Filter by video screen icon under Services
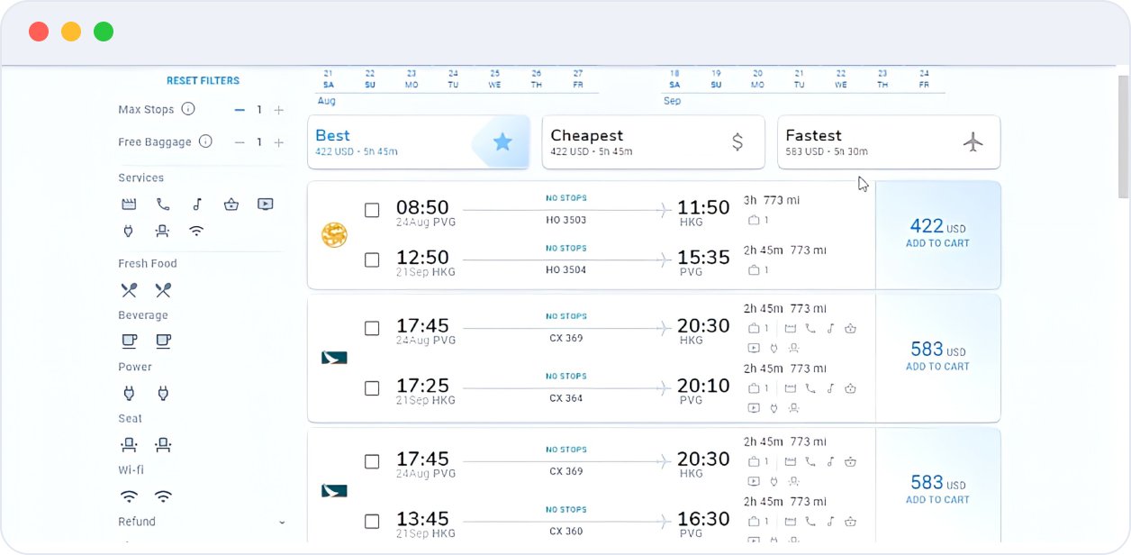The image size is (1131, 555). point(265,205)
